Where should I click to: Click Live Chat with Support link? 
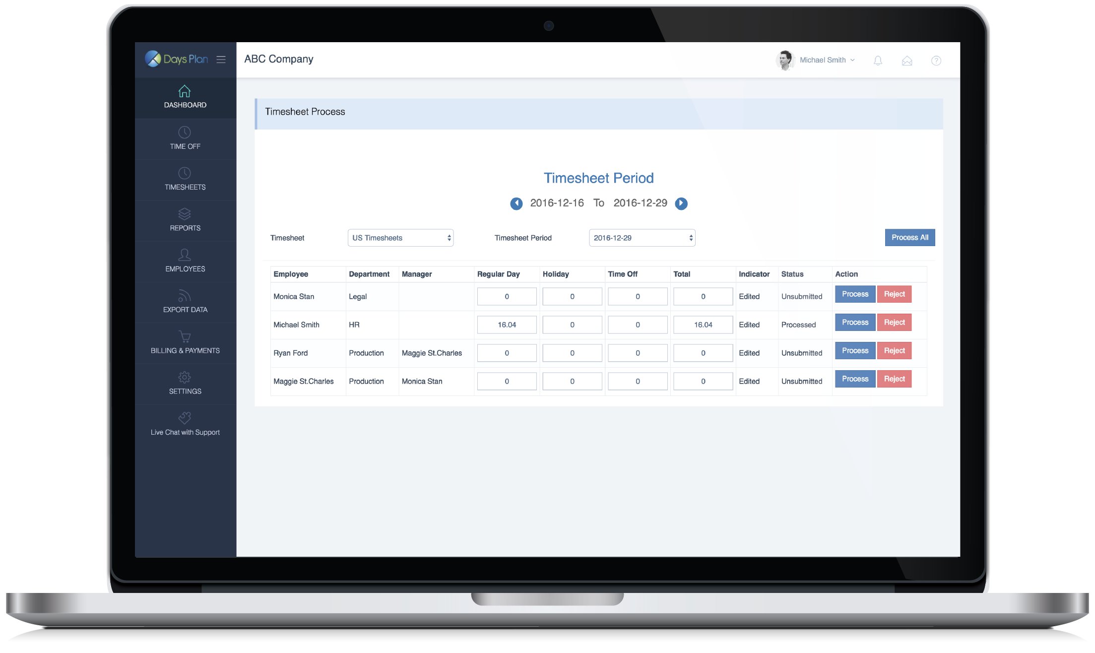185,425
